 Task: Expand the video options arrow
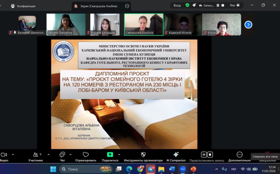[13, 154]
